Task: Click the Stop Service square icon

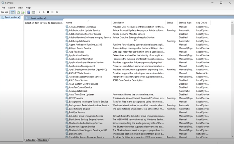Action: 48,12
